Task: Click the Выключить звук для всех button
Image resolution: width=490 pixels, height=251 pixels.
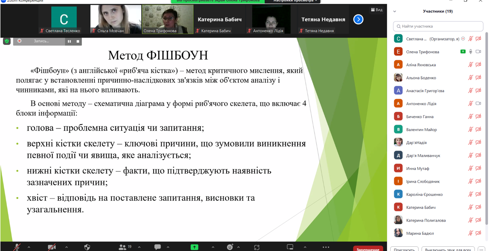Action: tap(448, 249)
